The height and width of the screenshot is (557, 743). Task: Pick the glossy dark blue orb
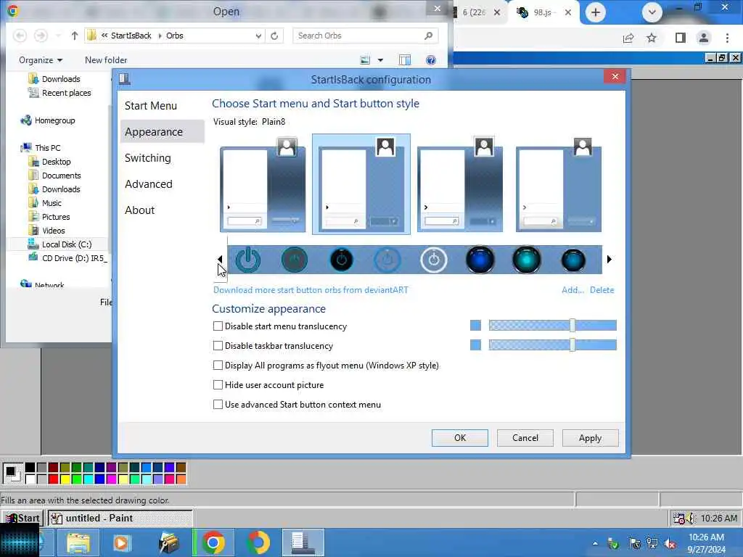480,260
